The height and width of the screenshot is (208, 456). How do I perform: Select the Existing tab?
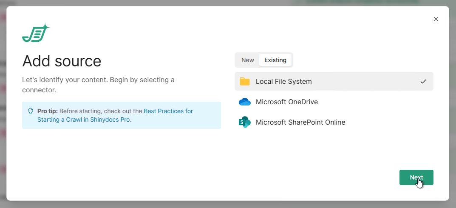click(x=275, y=60)
